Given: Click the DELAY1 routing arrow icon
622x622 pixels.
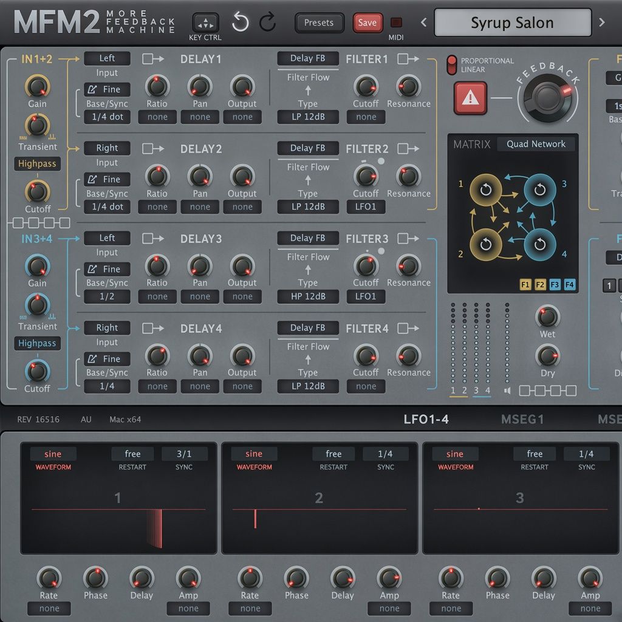Looking at the screenshot, I should 153,59.
